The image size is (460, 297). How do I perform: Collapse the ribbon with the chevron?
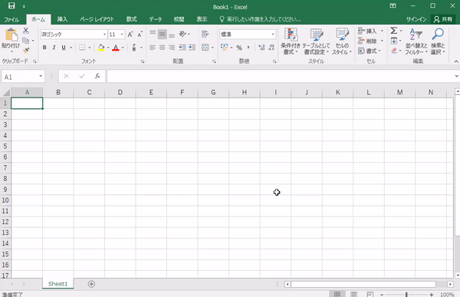tap(456, 61)
